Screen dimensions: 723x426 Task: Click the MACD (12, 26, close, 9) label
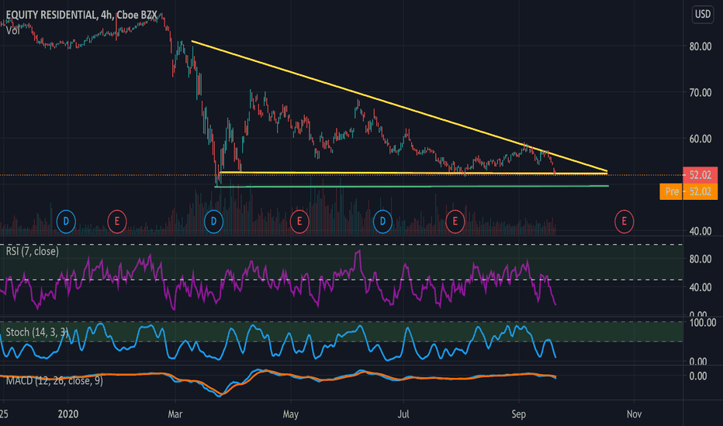[54, 381]
